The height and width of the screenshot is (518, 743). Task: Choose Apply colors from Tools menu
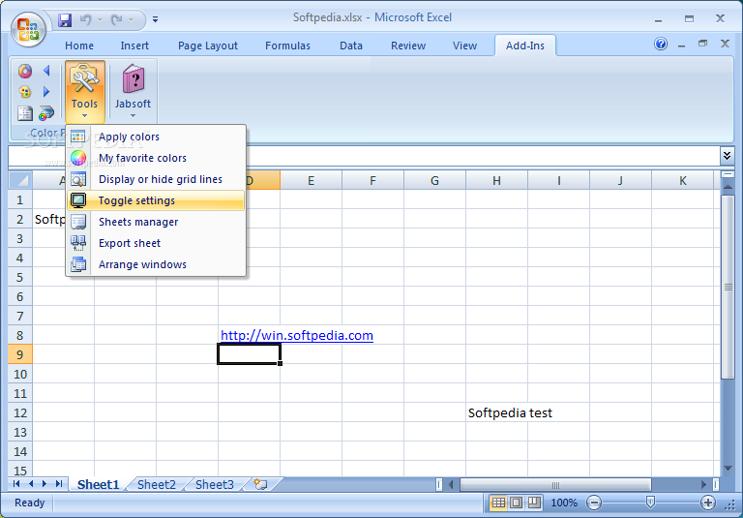[156, 137]
